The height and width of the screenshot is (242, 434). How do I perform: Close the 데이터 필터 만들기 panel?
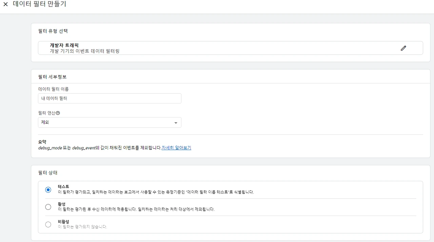coord(5,4)
